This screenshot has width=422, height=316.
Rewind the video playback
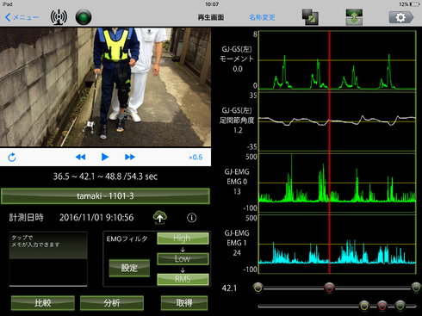click(80, 157)
